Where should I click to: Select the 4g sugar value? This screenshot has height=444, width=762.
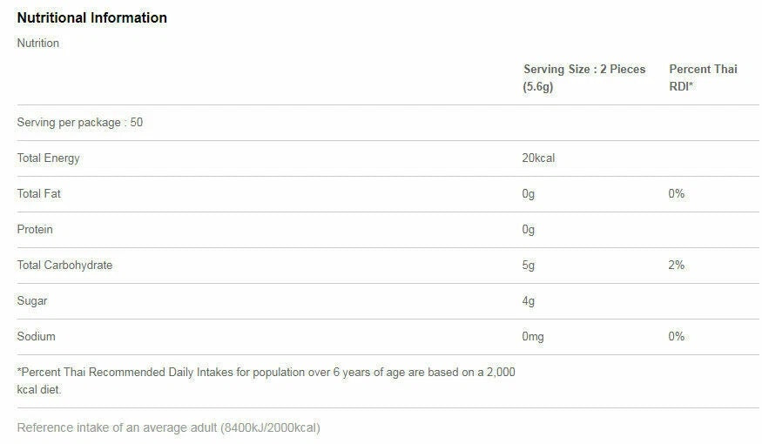[529, 301]
